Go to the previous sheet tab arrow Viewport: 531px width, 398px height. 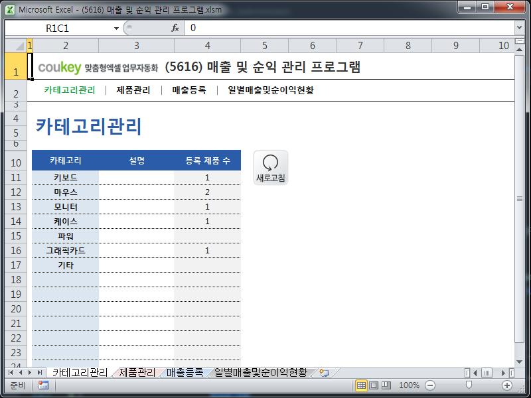[21, 373]
